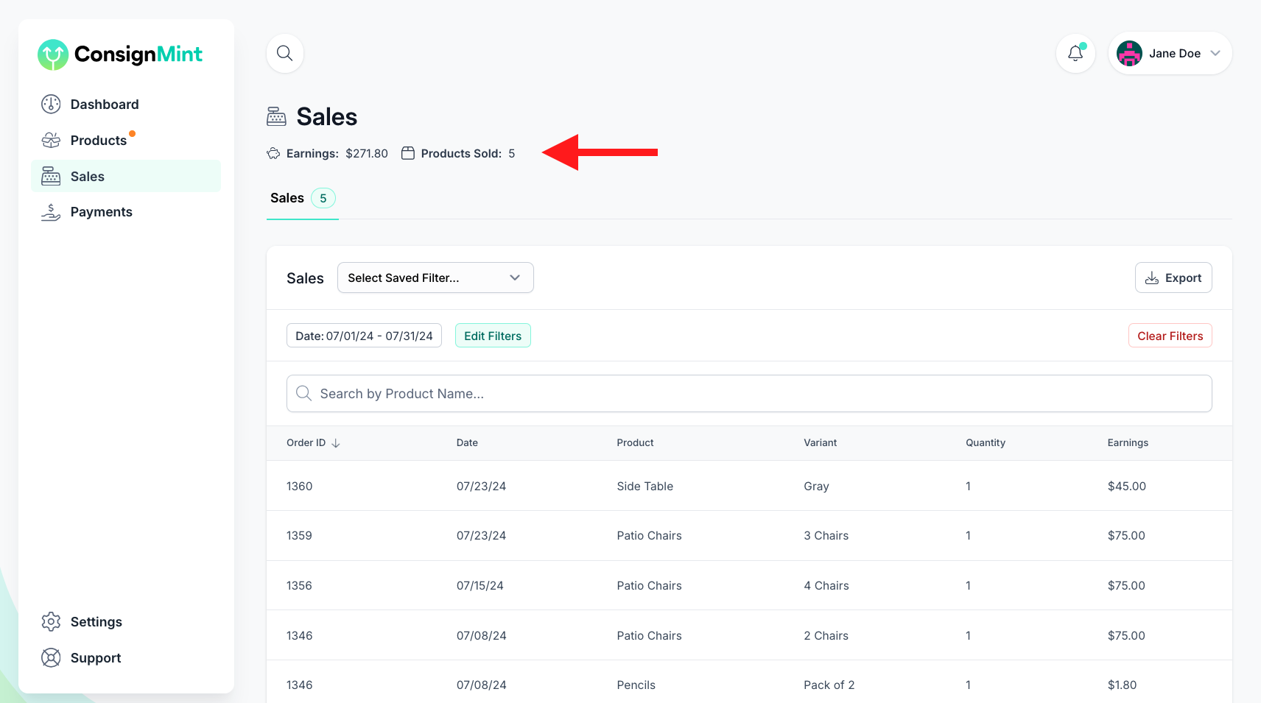Click the Gray variant cell
The image size is (1261, 703).
(x=817, y=486)
